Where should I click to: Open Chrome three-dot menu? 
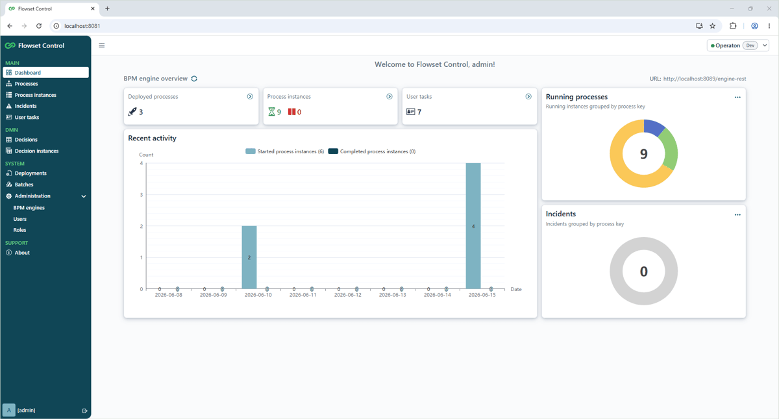coord(769,26)
